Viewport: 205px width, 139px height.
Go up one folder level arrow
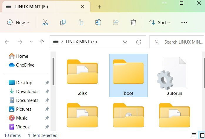pos(42,42)
